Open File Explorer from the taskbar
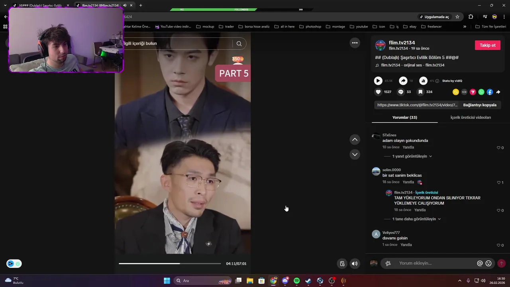Screen dimensions: 510x287 [x=250, y=281]
